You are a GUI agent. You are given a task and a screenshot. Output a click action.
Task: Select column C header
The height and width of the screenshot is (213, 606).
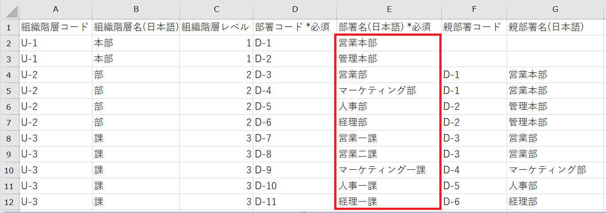click(216, 9)
